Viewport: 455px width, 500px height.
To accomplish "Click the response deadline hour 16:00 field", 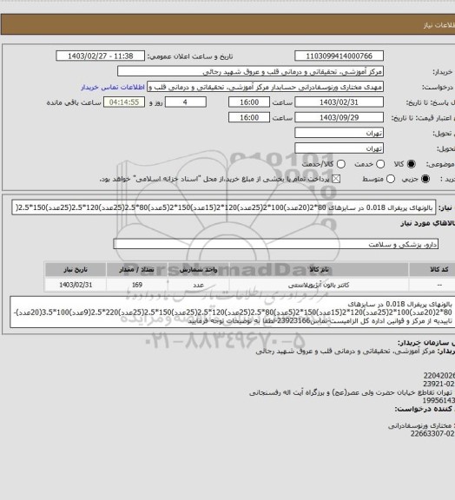I will (249, 102).
